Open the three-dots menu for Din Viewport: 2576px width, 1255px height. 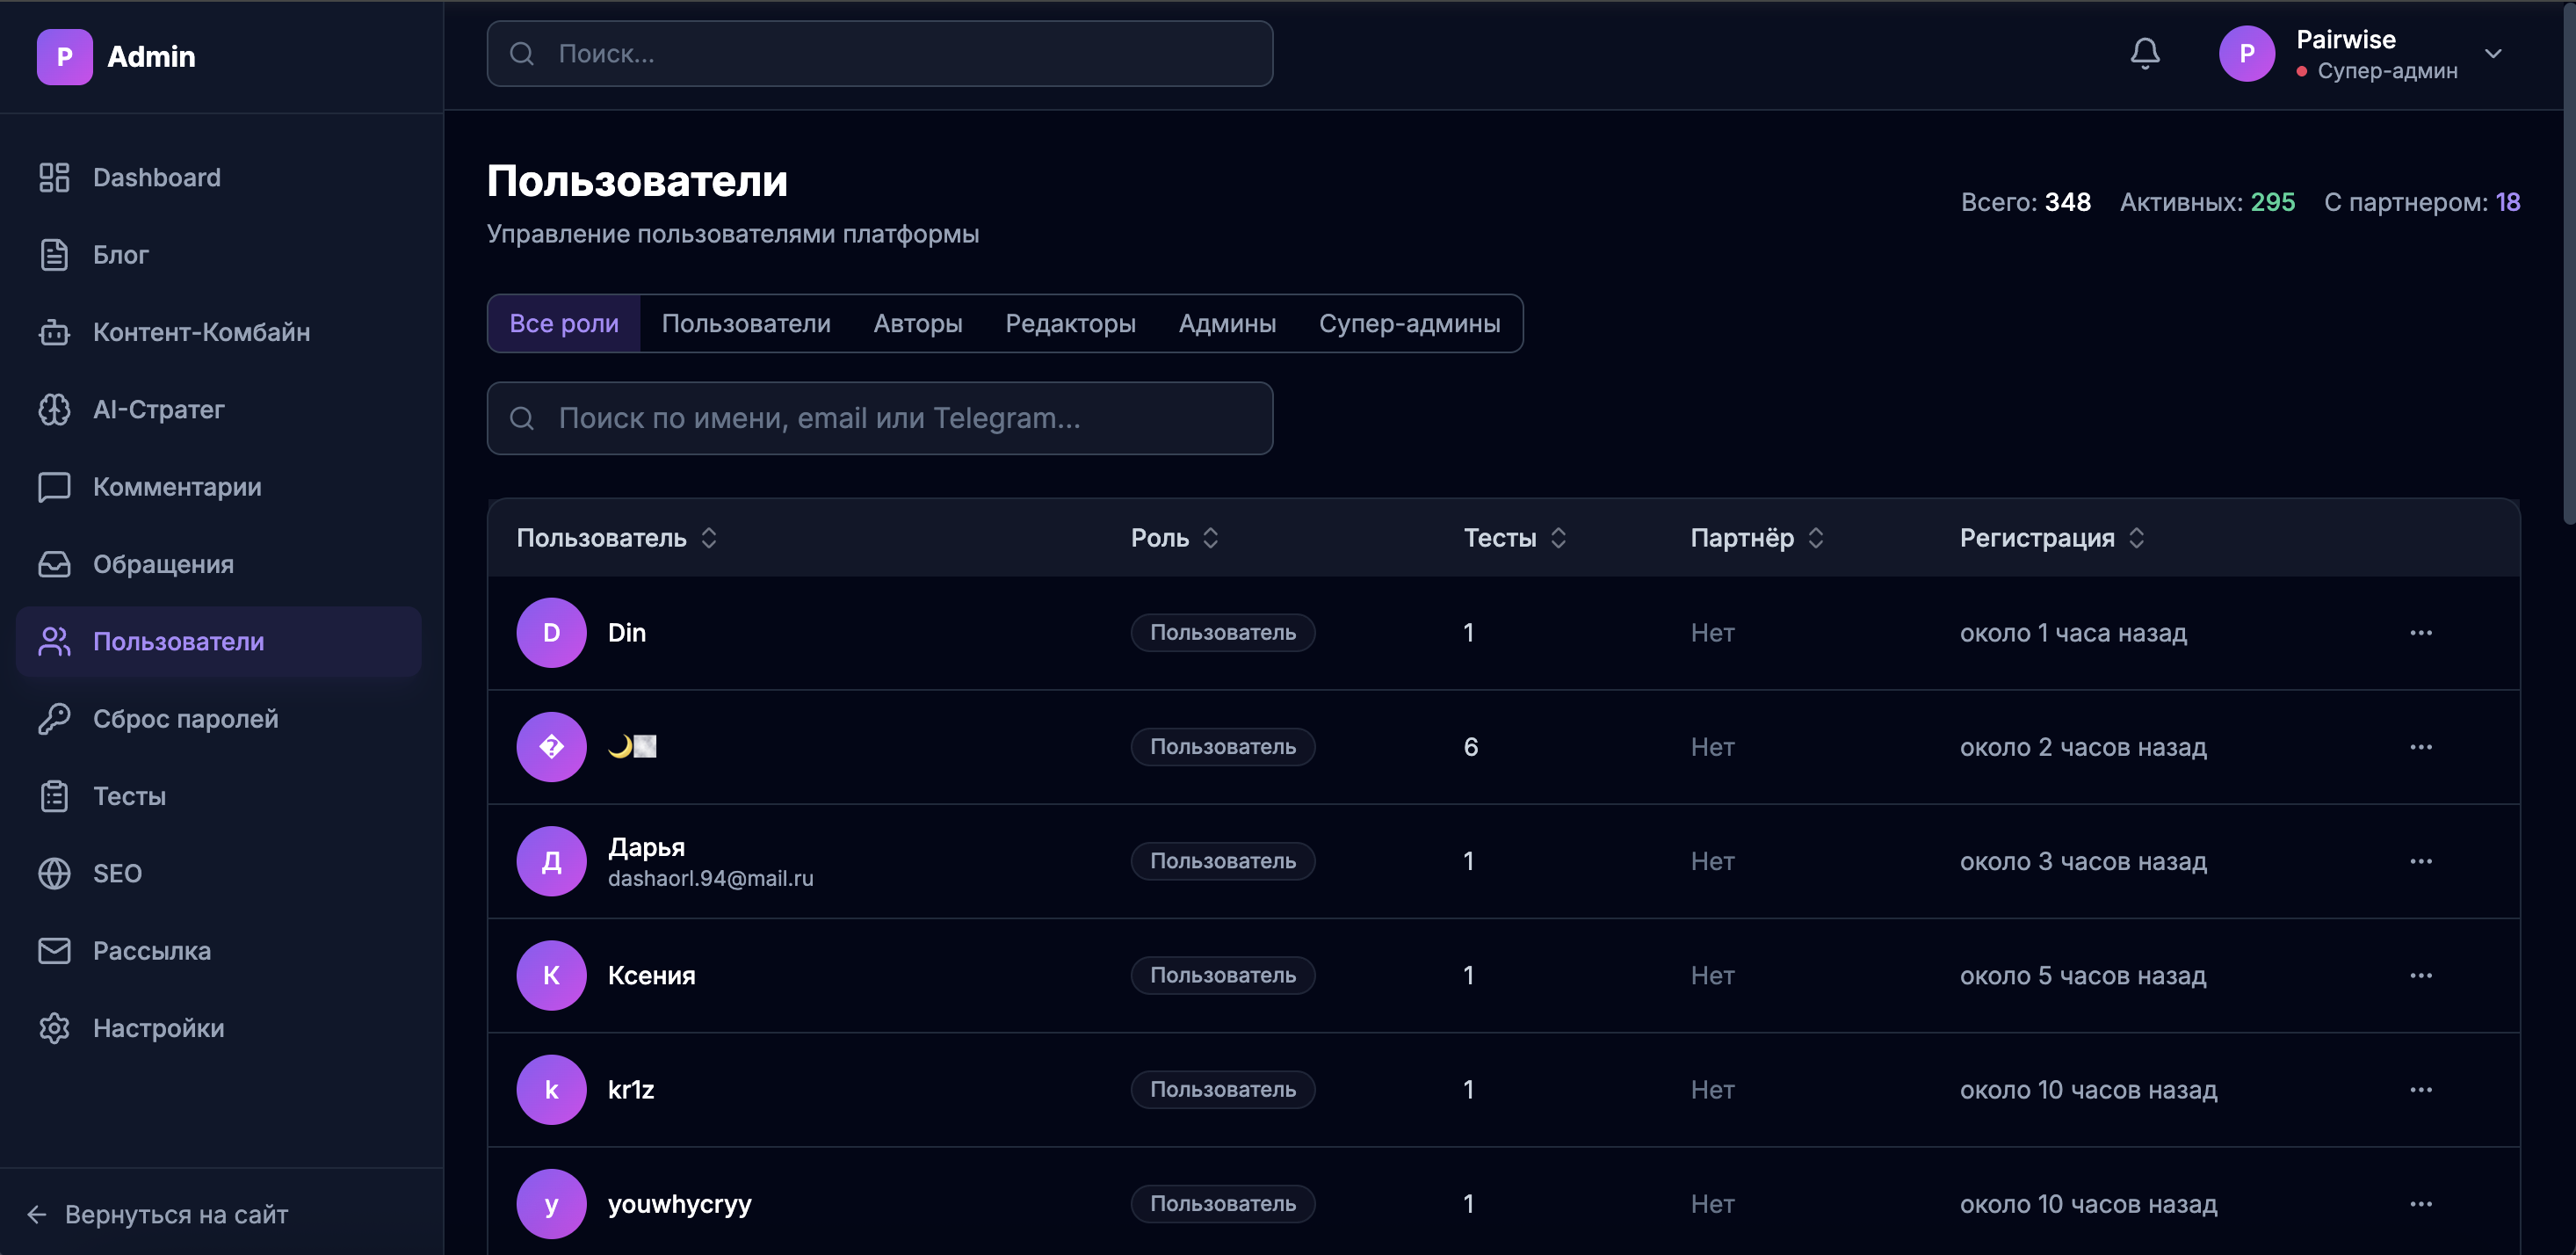tap(2420, 633)
